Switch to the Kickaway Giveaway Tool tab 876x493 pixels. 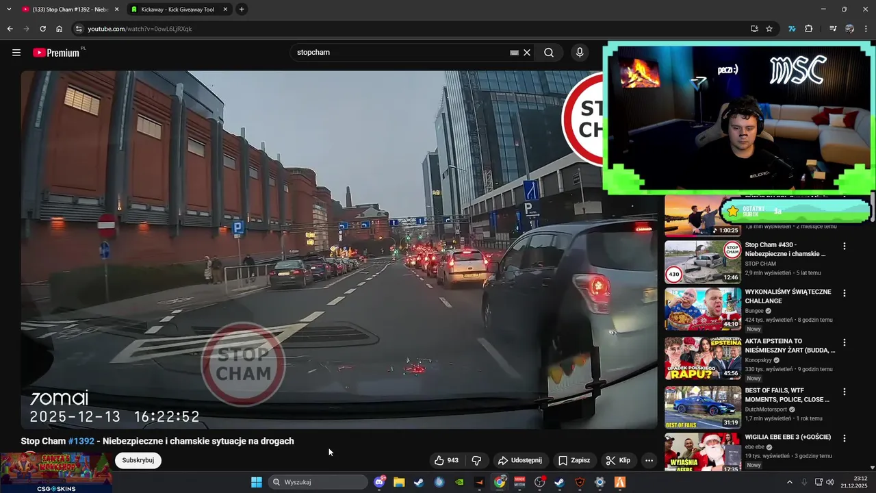178,10
